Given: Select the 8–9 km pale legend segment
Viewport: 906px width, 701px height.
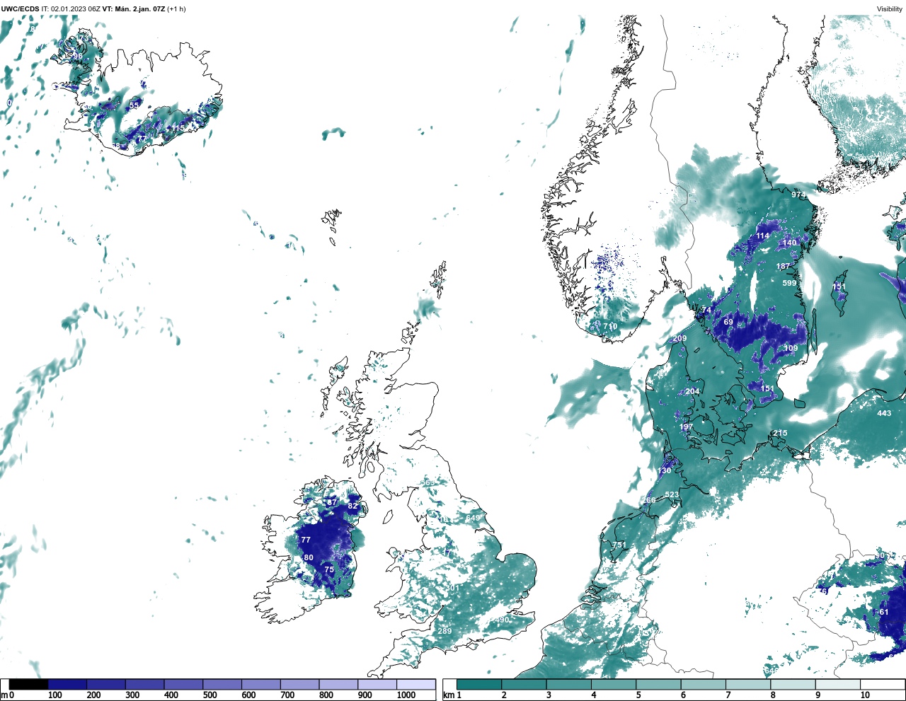Looking at the screenshot, I should tap(793, 684).
